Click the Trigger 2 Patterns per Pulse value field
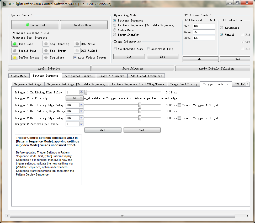 pos(73,124)
